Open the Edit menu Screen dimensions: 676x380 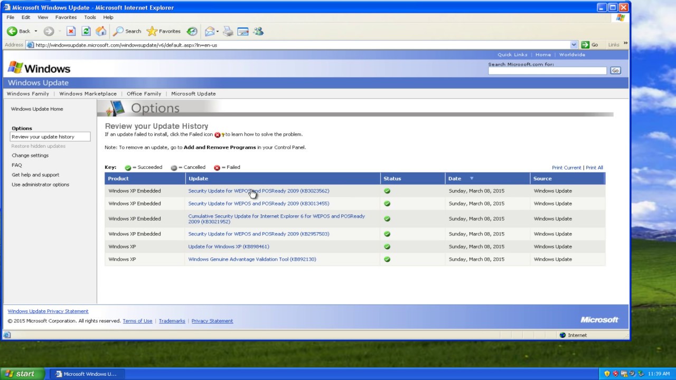pyautogui.click(x=26, y=17)
